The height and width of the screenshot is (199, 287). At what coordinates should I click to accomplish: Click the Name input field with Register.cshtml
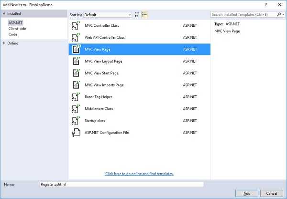click(x=121, y=184)
